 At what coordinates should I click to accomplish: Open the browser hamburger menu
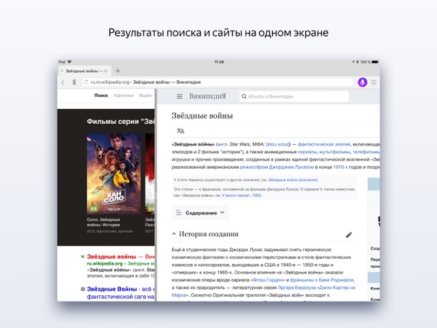pyautogui.click(x=374, y=82)
